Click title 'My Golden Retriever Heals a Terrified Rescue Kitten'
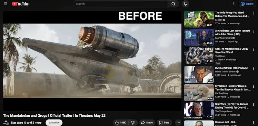The width and height of the screenshot is (258, 126). (233, 88)
